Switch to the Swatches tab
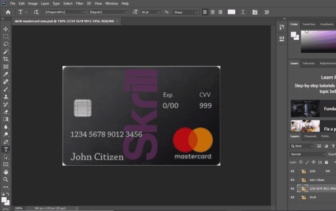 (309, 24)
